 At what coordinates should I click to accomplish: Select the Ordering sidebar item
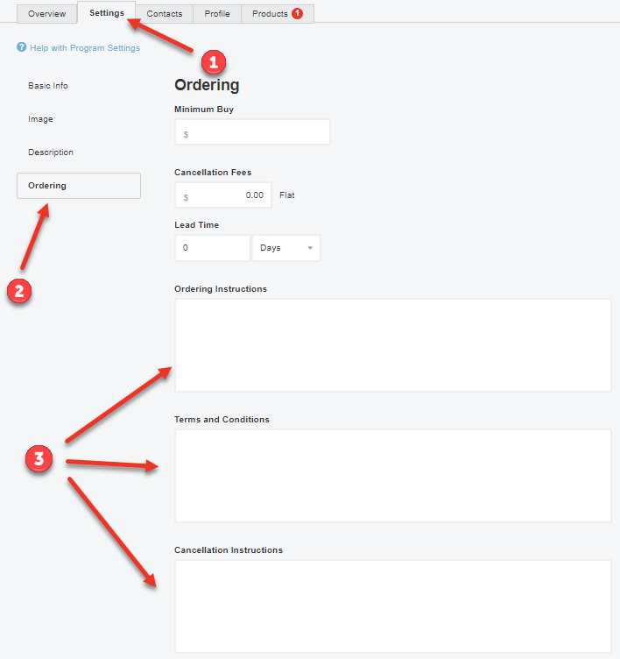tap(78, 186)
